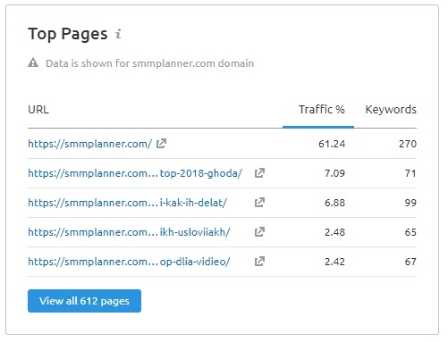Click the 71 keywords value
This screenshot has height=342, width=448.
tap(410, 173)
